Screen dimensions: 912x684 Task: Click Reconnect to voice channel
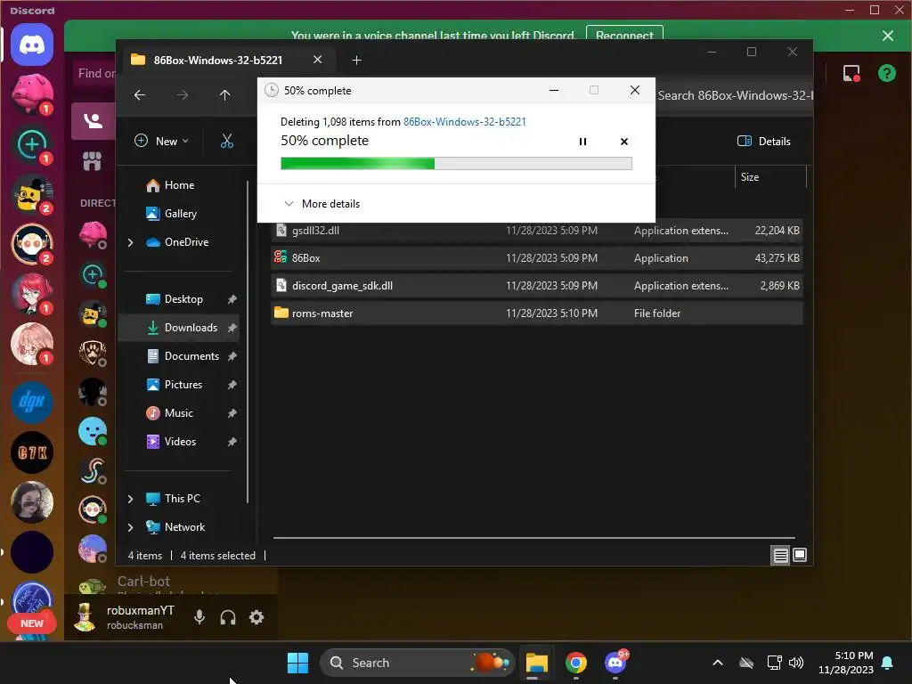(624, 35)
